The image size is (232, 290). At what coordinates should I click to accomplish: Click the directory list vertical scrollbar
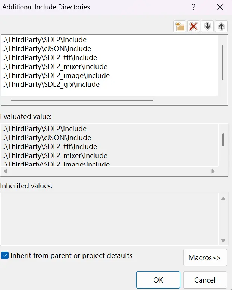click(223, 62)
